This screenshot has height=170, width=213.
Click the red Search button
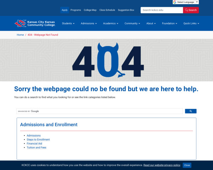tap(191, 10)
